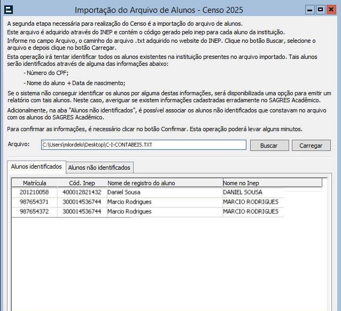Click MARCIO RODRIGUES in row 987654371
The image size is (341, 311).
[253, 202]
